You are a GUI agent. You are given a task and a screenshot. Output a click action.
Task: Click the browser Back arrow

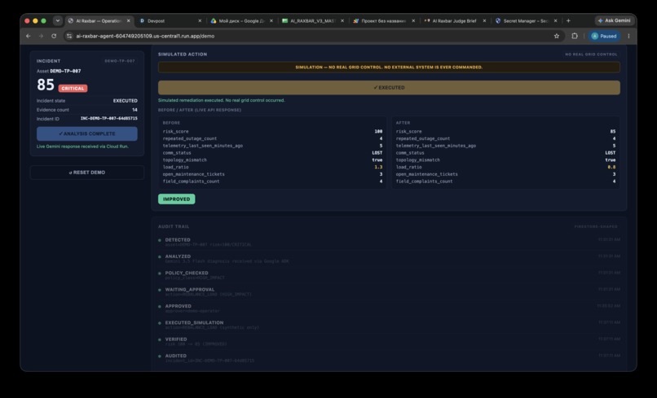coord(28,36)
